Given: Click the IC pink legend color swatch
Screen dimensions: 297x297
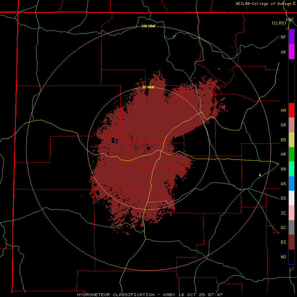Looking at the screenshot, I should (x=291, y=213).
